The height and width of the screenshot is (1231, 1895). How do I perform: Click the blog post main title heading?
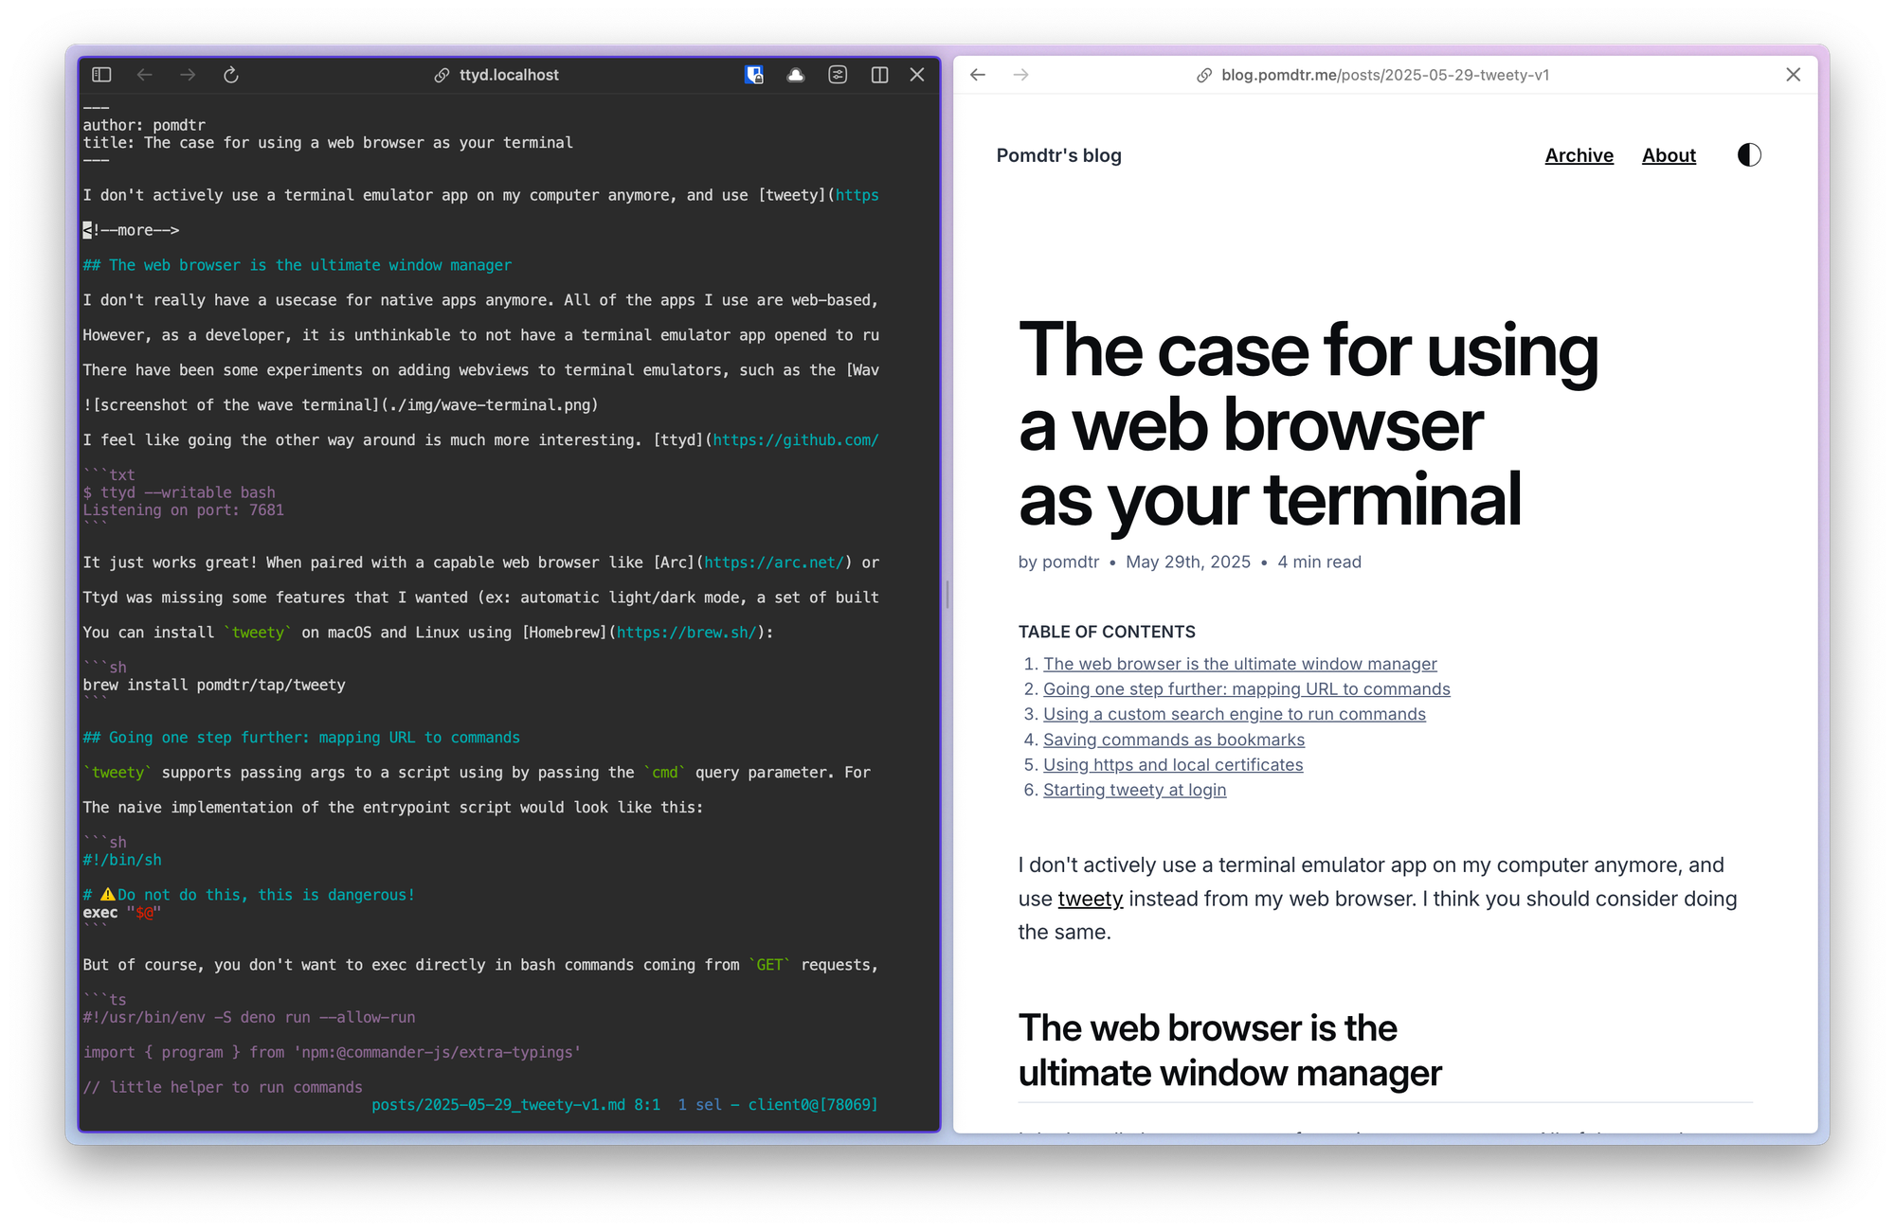click(x=1308, y=424)
